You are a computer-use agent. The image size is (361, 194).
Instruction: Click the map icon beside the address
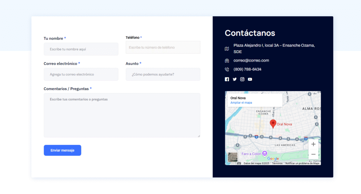tap(227, 49)
